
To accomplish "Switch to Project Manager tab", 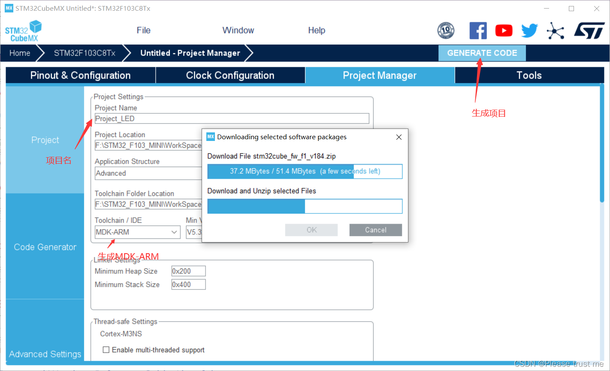I will coord(380,75).
